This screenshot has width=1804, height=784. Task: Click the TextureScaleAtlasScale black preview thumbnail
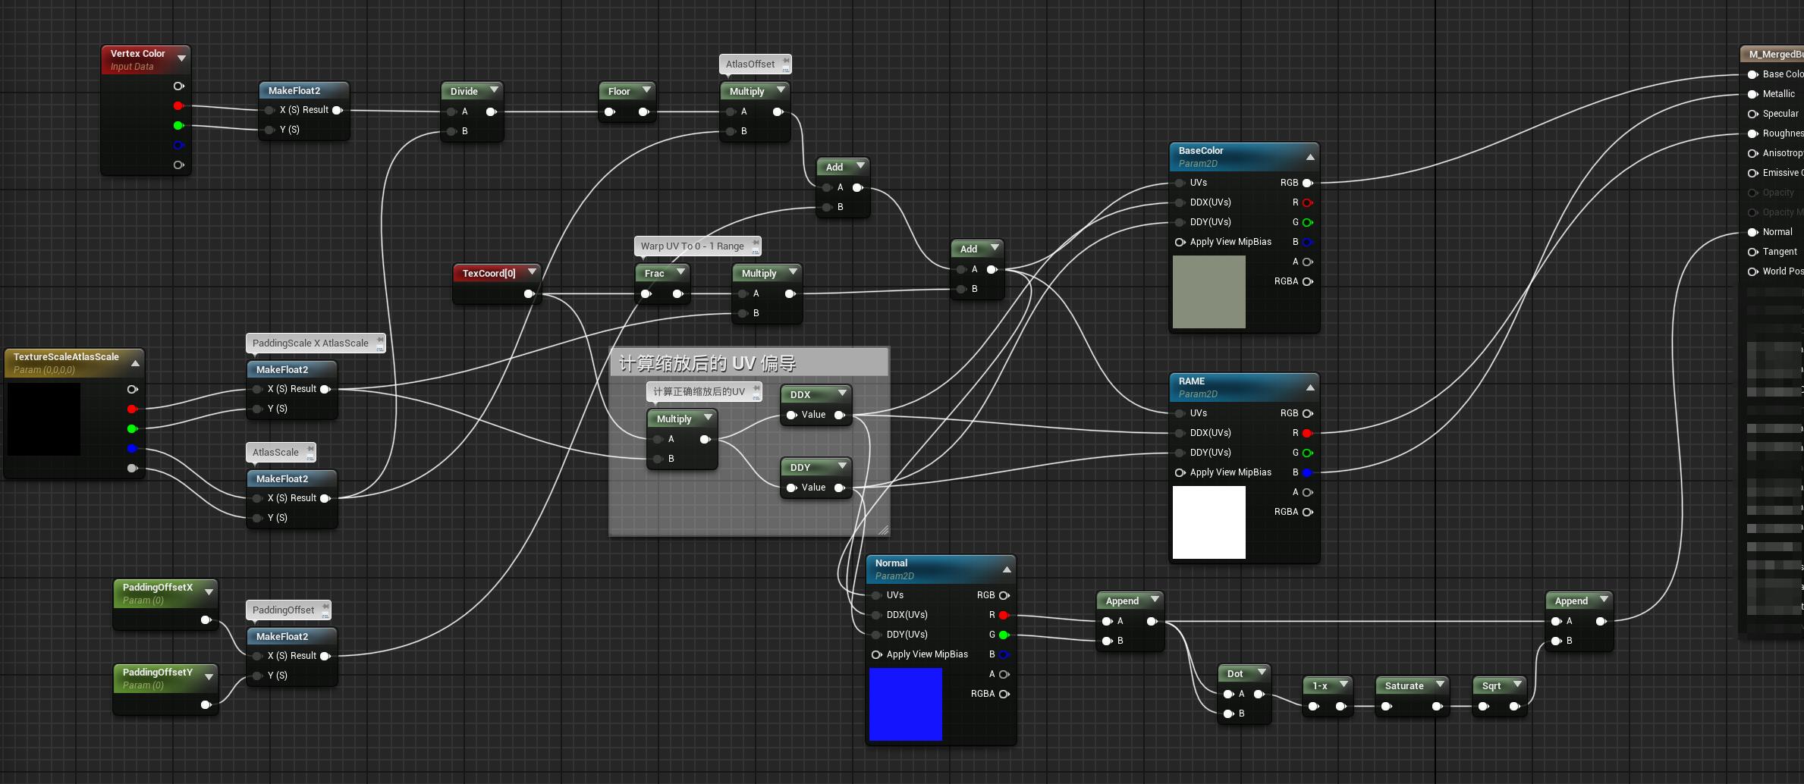[x=43, y=419]
